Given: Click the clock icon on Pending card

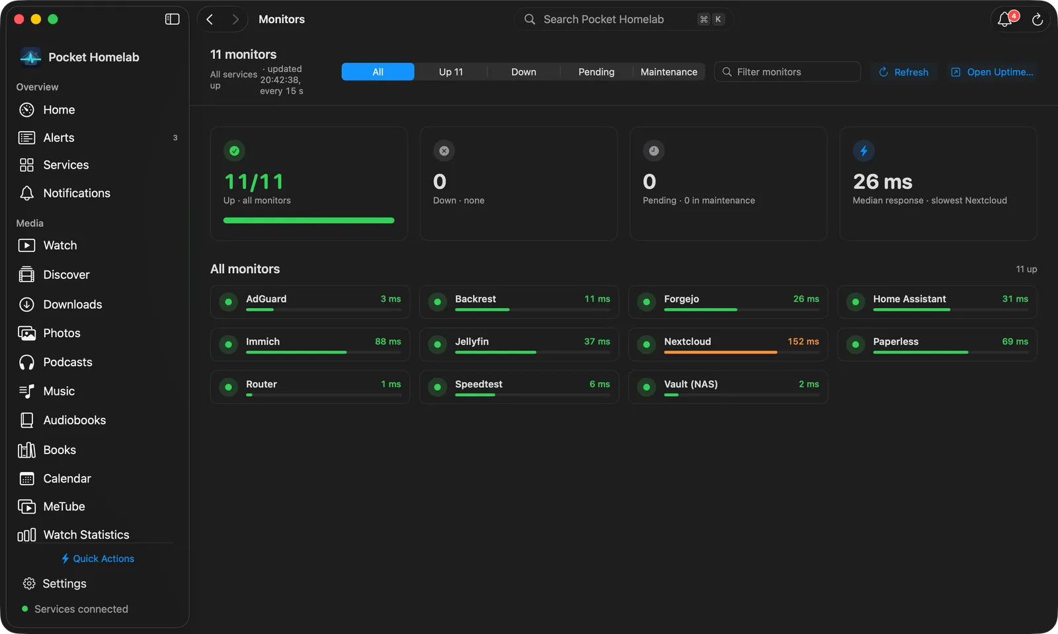Looking at the screenshot, I should (653, 151).
